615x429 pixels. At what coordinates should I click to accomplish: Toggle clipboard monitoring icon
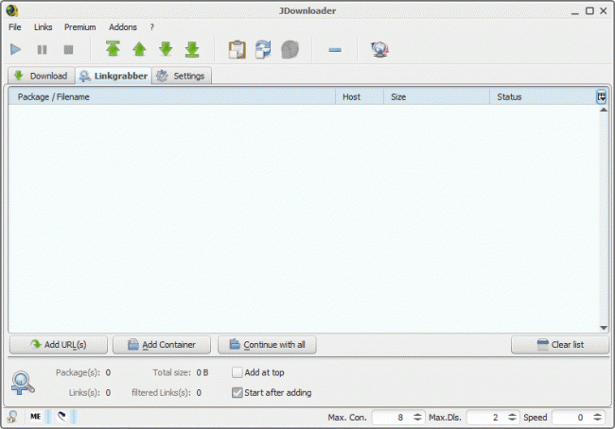[237, 50]
